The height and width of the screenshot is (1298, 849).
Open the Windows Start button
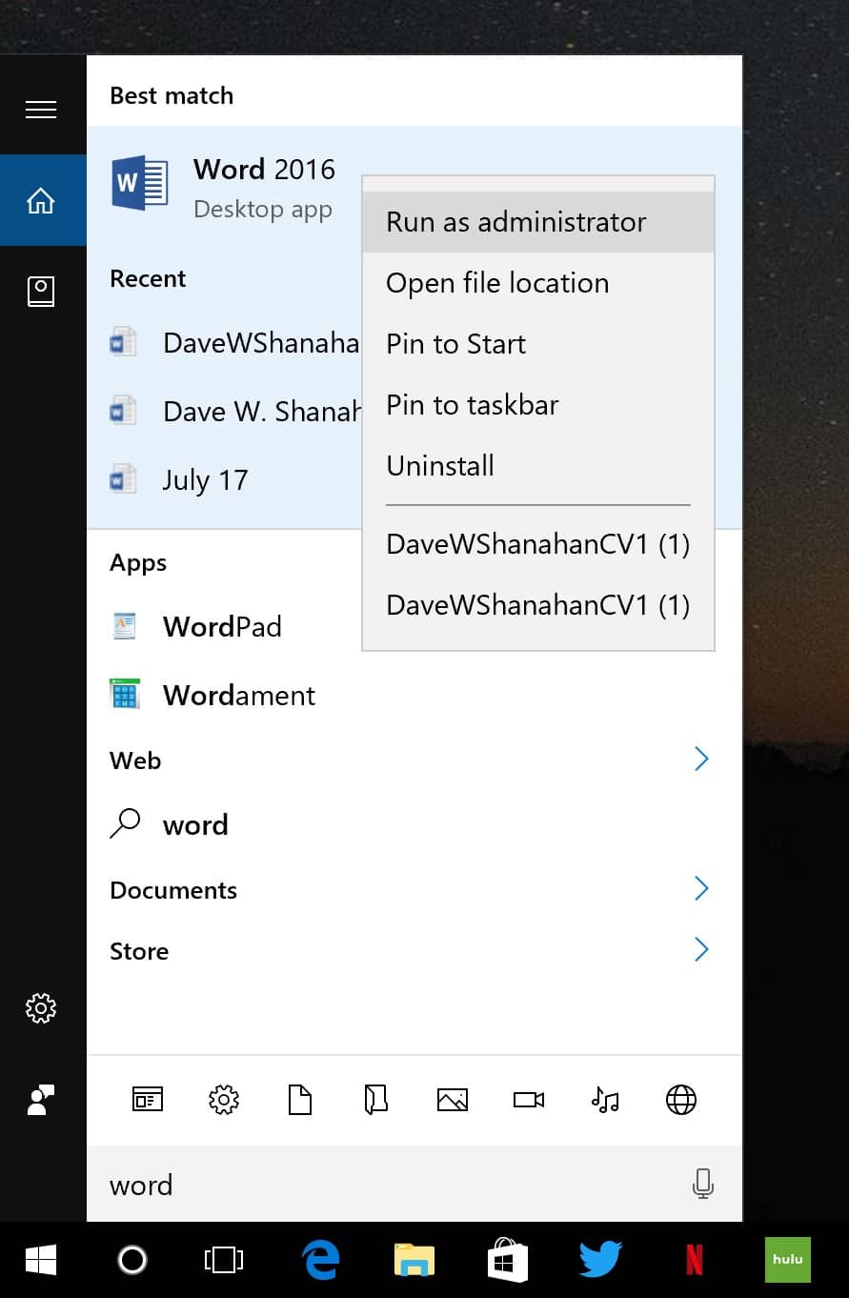pos(41,1260)
